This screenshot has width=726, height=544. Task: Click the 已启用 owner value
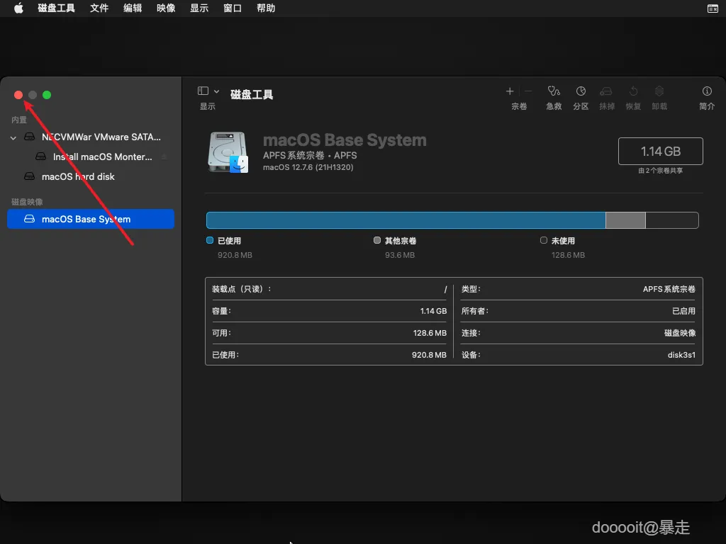[684, 311]
